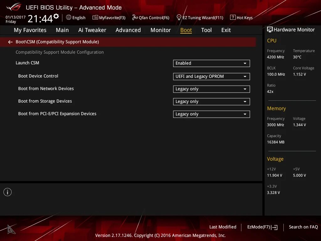Click Ratio value 42x
Viewport: 321px width, 241px height.
click(x=270, y=92)
